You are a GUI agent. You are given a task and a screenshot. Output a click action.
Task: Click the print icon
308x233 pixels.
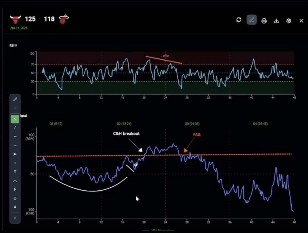[x=264, y=21]
